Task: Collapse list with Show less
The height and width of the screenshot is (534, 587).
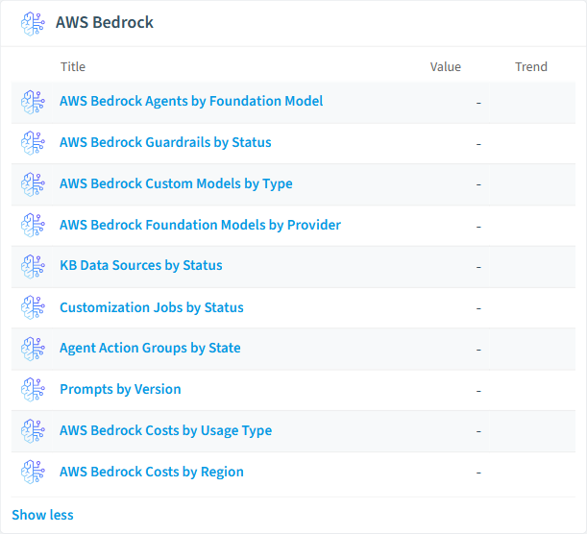Action: tap(42, 515)
